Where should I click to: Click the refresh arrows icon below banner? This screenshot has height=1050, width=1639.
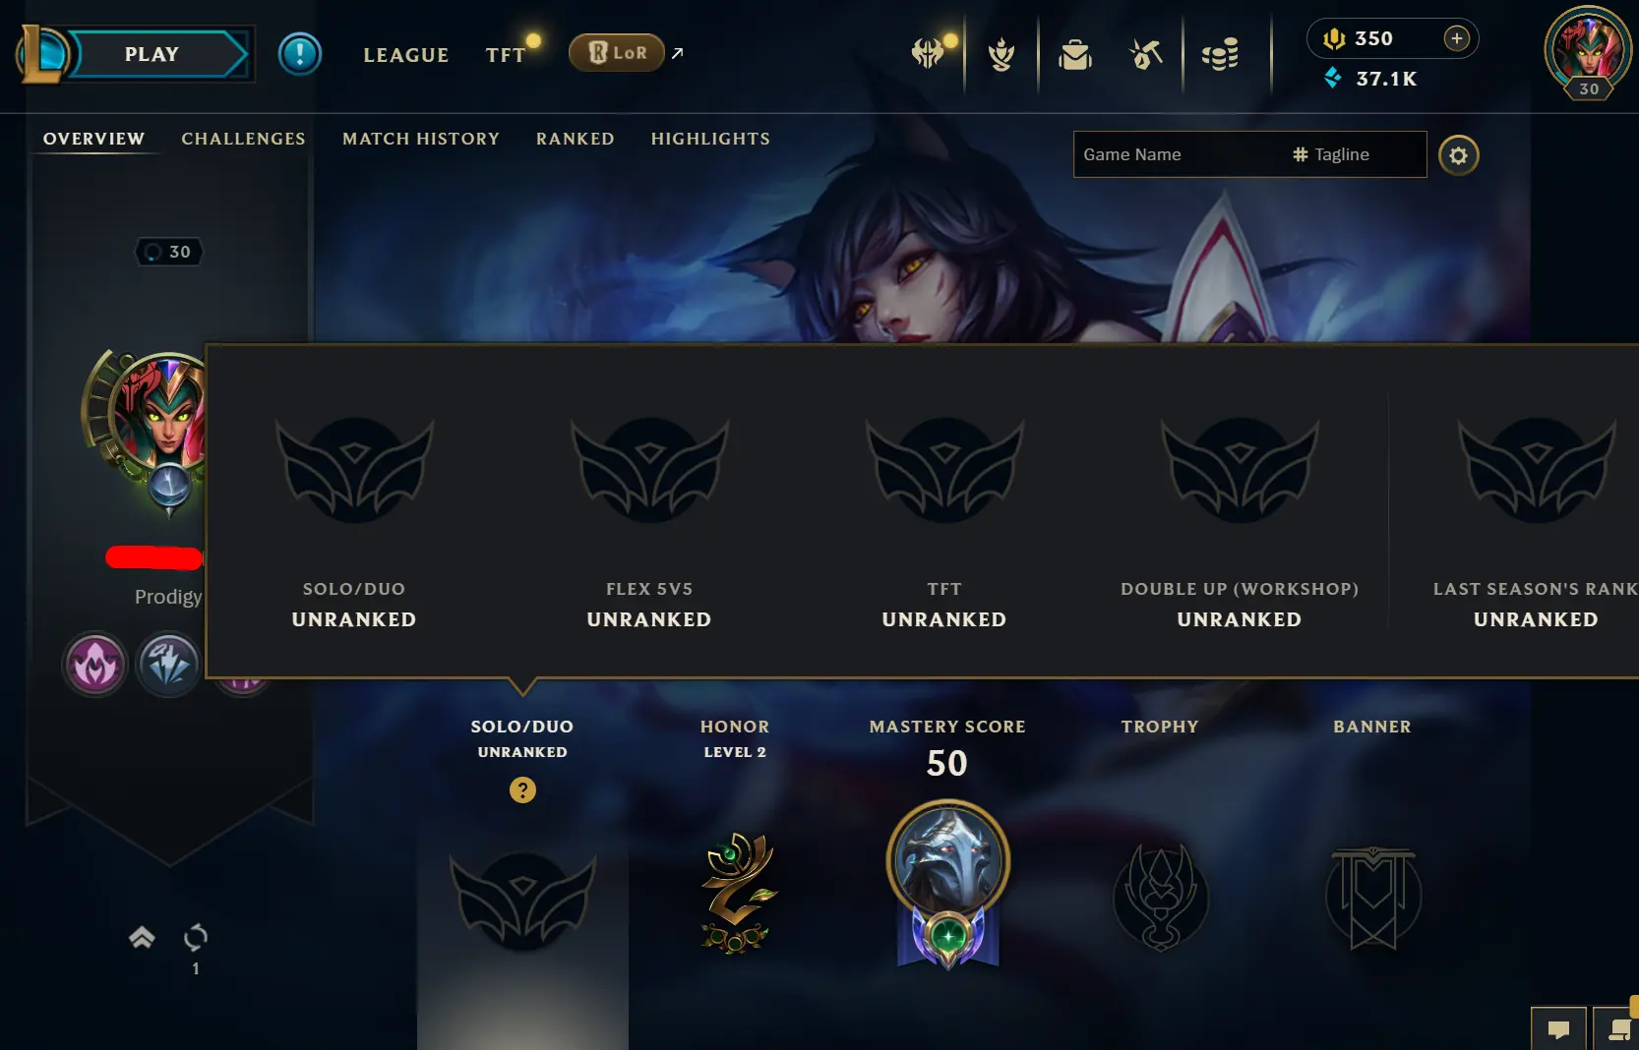pyautogui.click(x=196, y=937)
